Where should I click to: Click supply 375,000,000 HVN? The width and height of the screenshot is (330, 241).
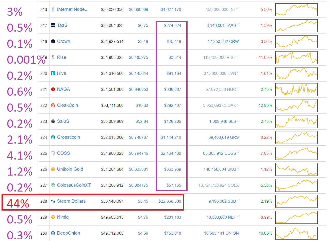(220, 73)
